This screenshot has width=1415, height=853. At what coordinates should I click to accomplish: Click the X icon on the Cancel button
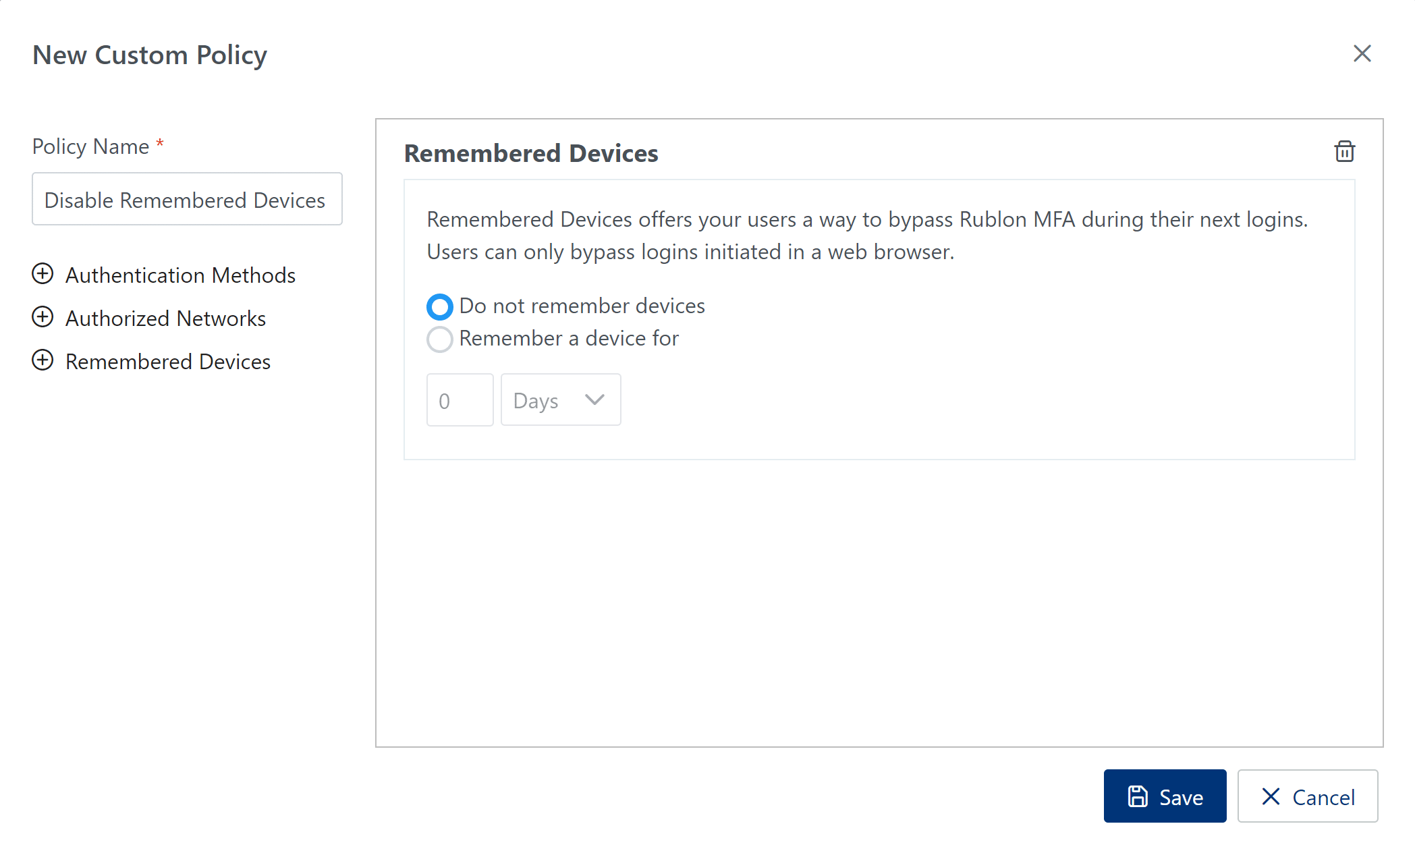tap(1271, 796)
